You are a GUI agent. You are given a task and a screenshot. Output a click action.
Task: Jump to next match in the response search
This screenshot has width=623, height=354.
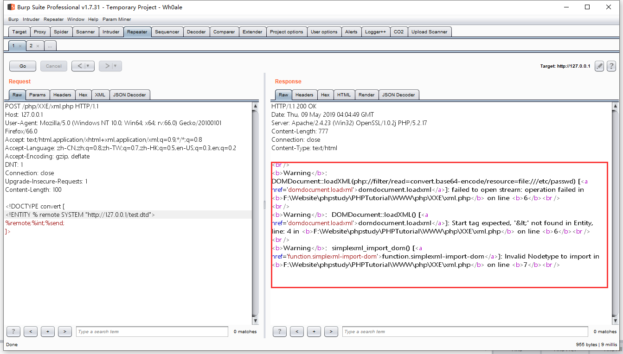click(x=331, y=331)
